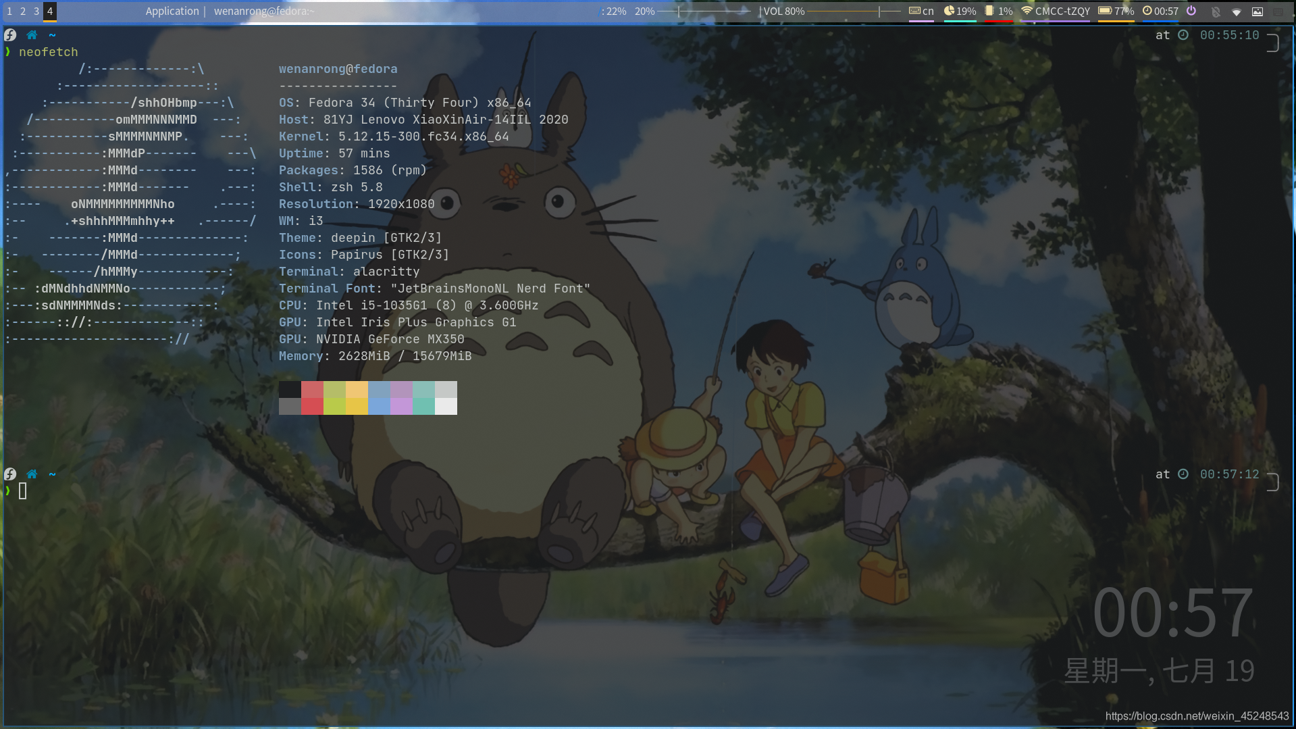Switch to workspace 2 in the bar

point(23,11)
